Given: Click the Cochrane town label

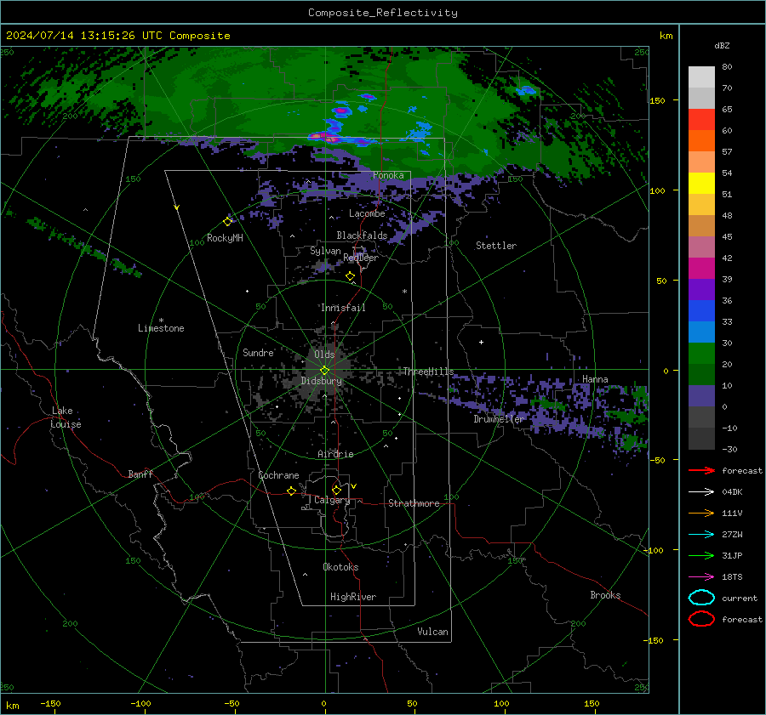Looking at the screenshot, I should (x=278, y=475).
